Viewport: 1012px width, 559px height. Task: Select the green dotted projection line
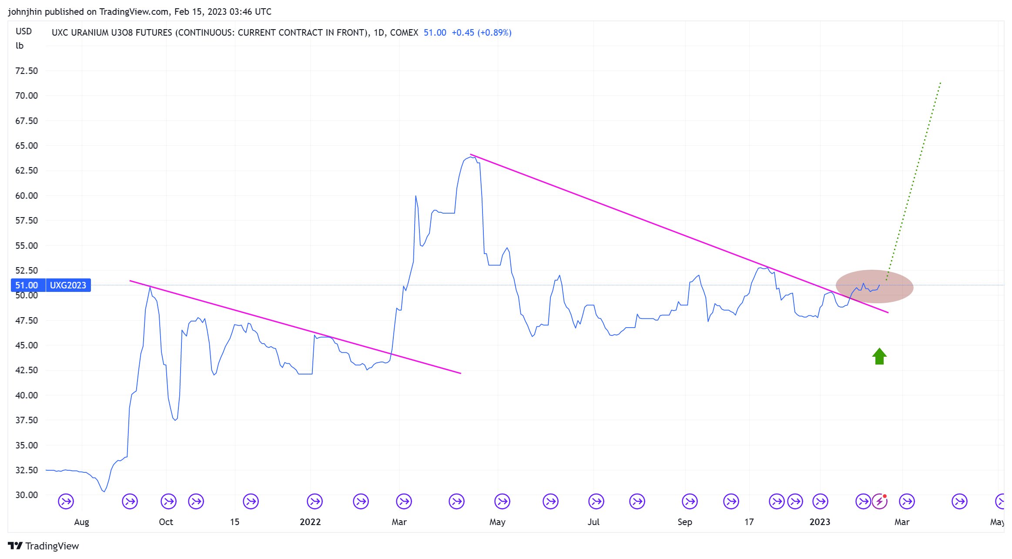tap(914, 181)
